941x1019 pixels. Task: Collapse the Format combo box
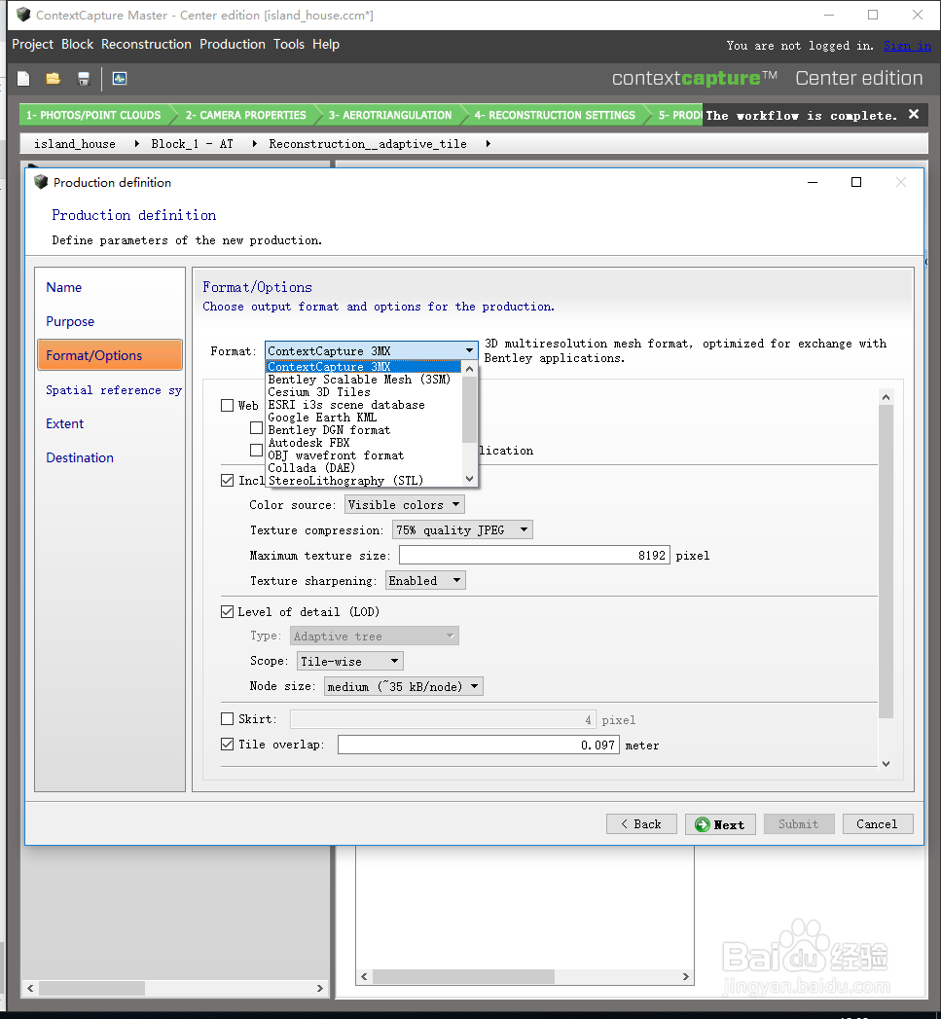click(469, 351)
